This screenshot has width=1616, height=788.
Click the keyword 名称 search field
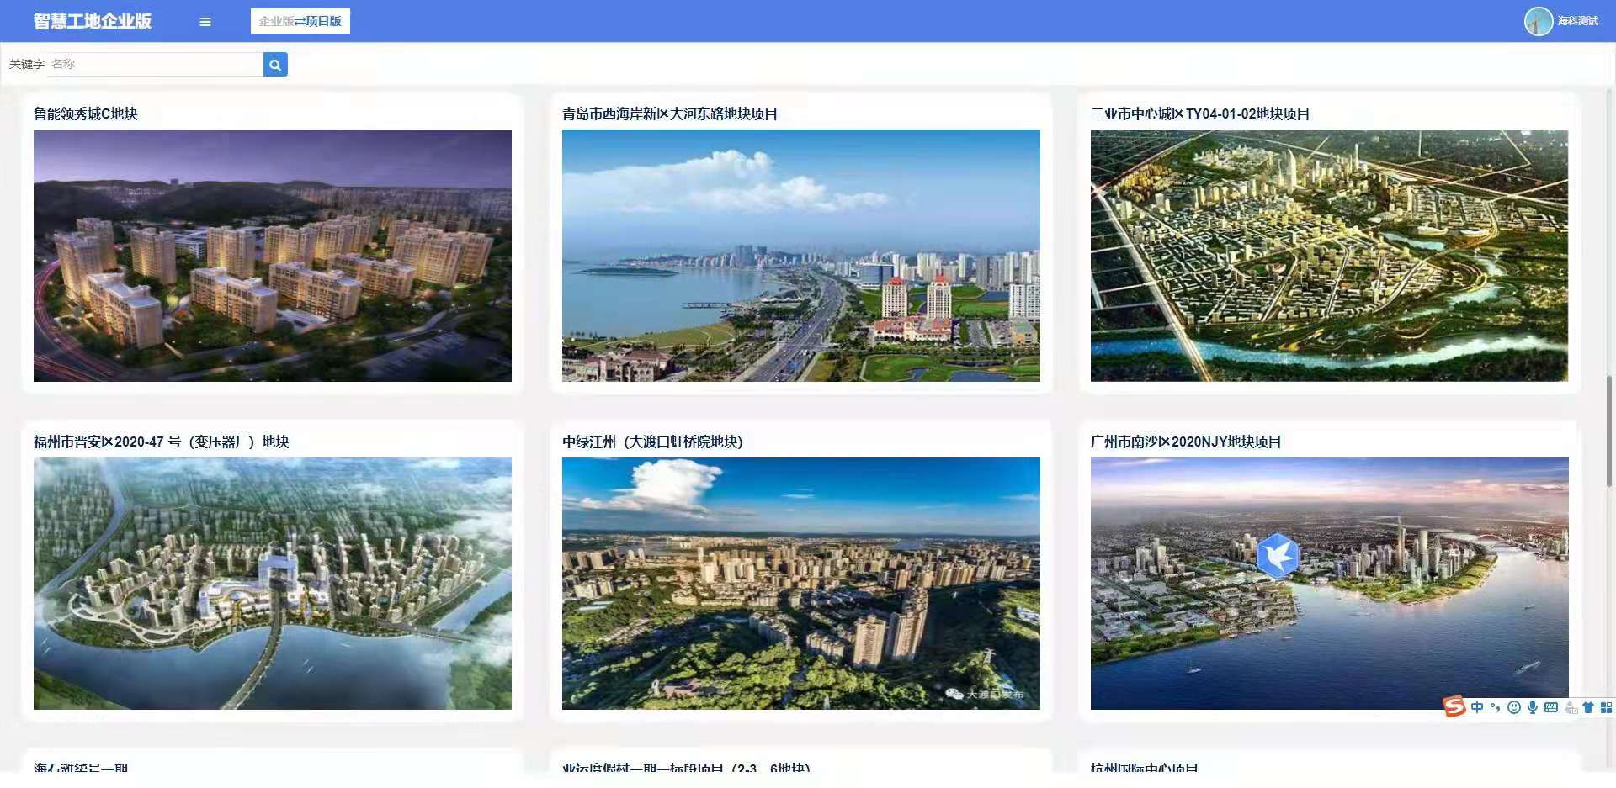pyautogui.click(x=156, y=65)
